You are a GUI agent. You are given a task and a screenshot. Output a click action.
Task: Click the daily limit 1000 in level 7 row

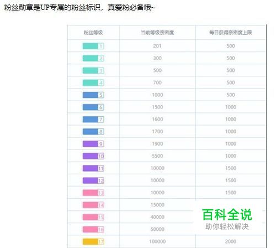tap(231, 120)
